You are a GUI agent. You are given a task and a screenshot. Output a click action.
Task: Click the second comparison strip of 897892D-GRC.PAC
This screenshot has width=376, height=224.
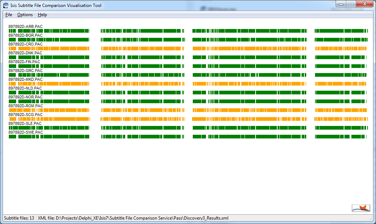coord(142,75)
